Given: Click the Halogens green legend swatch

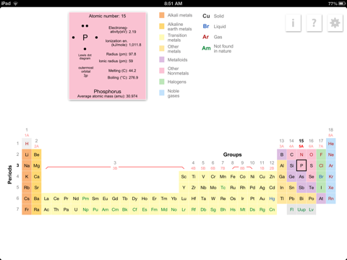Looking at the screenshot, I should (x=162, y=82).
